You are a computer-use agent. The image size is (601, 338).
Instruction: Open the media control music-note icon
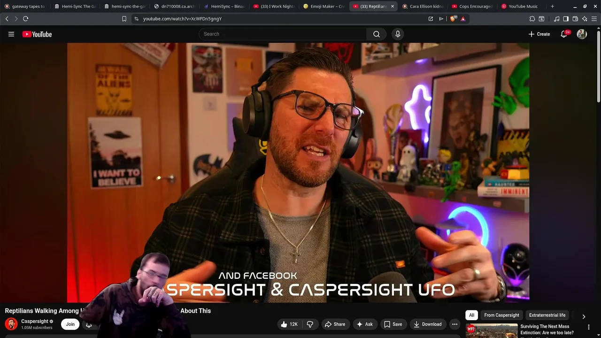tap(556, 19)
